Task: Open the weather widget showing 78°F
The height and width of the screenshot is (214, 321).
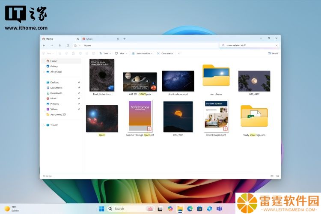Action: (12, 209)
